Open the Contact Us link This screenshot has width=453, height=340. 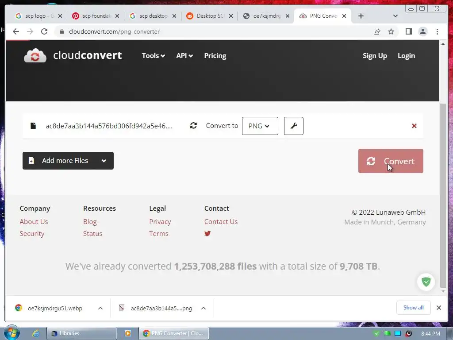tap(221, 221)
